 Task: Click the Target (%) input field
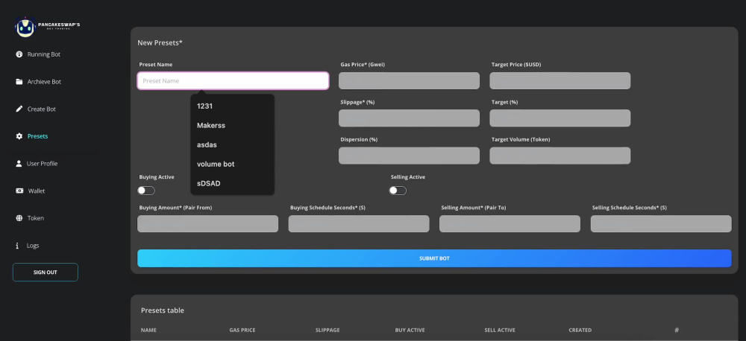pos(560,118)
